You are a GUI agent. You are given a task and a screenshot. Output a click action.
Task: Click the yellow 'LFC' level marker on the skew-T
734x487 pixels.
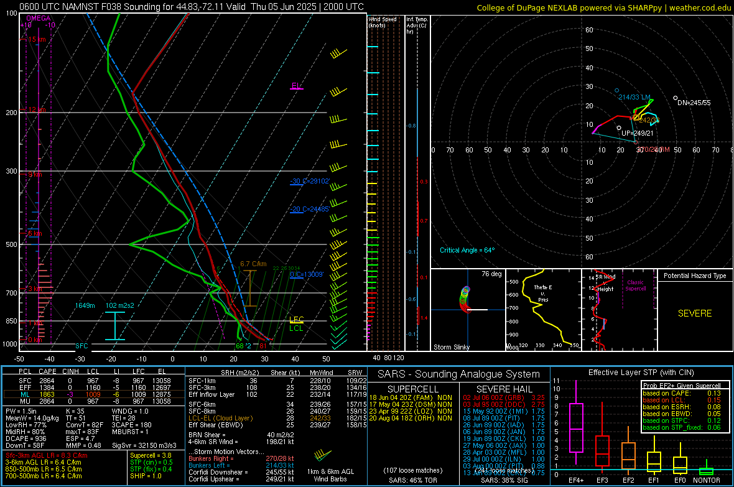pyautogui.click(x=297, y=319)
